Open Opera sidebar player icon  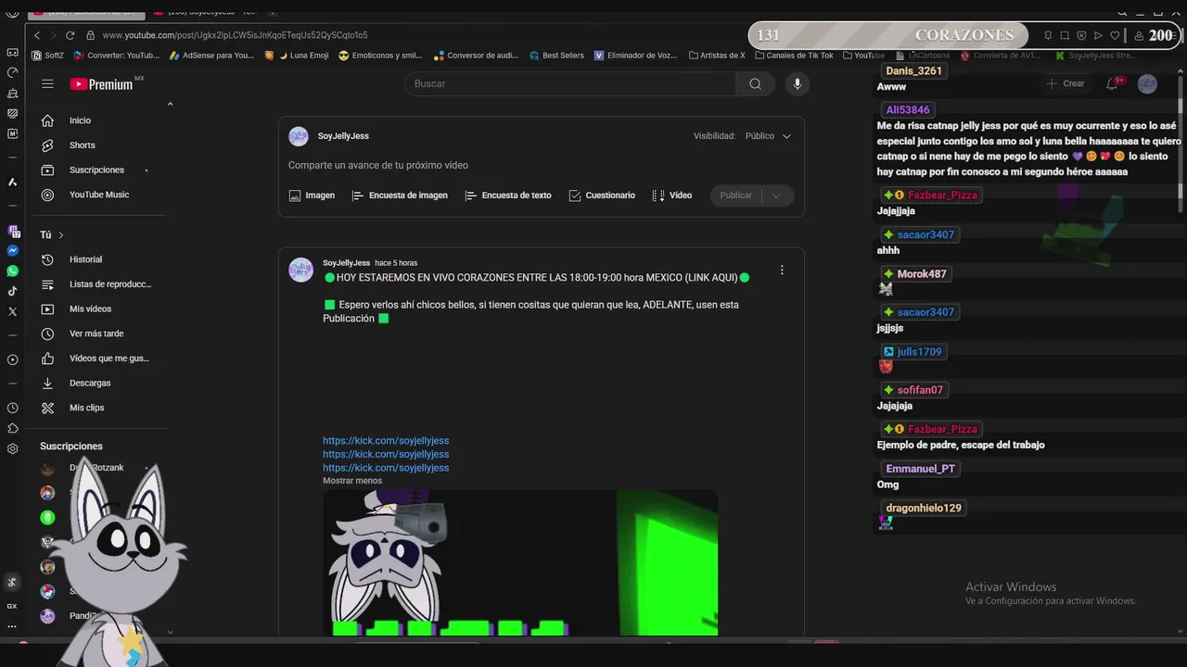point(12,359)
